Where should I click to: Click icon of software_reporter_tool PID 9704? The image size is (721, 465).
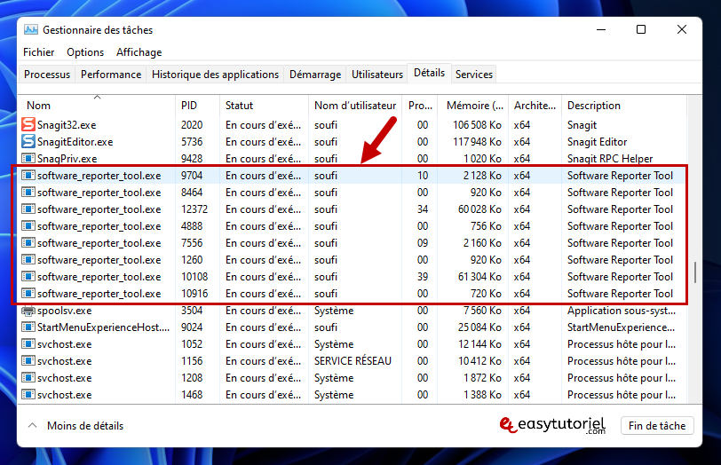[28, 176]
